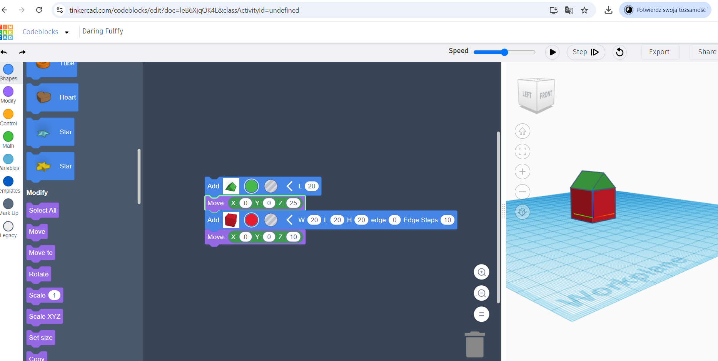Screen dimensions: 718x361
Task: Select the Select All block
Action: tap(43, 211)
